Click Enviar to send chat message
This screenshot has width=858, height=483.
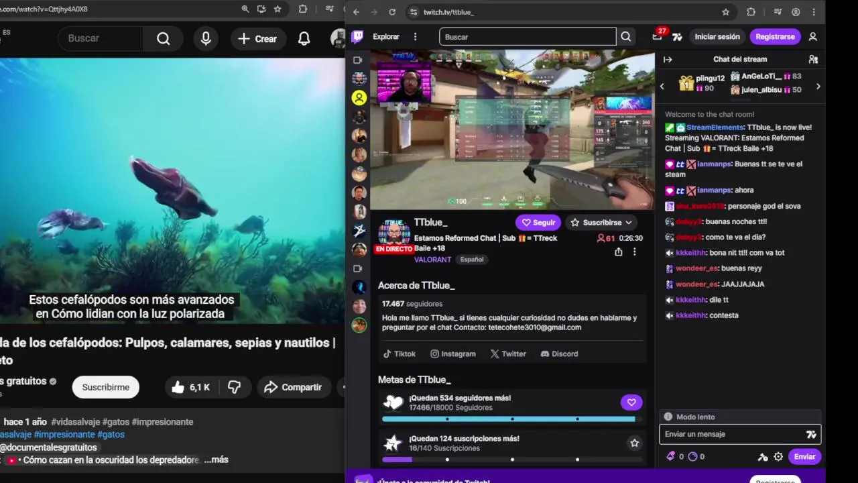coord(804,457)
